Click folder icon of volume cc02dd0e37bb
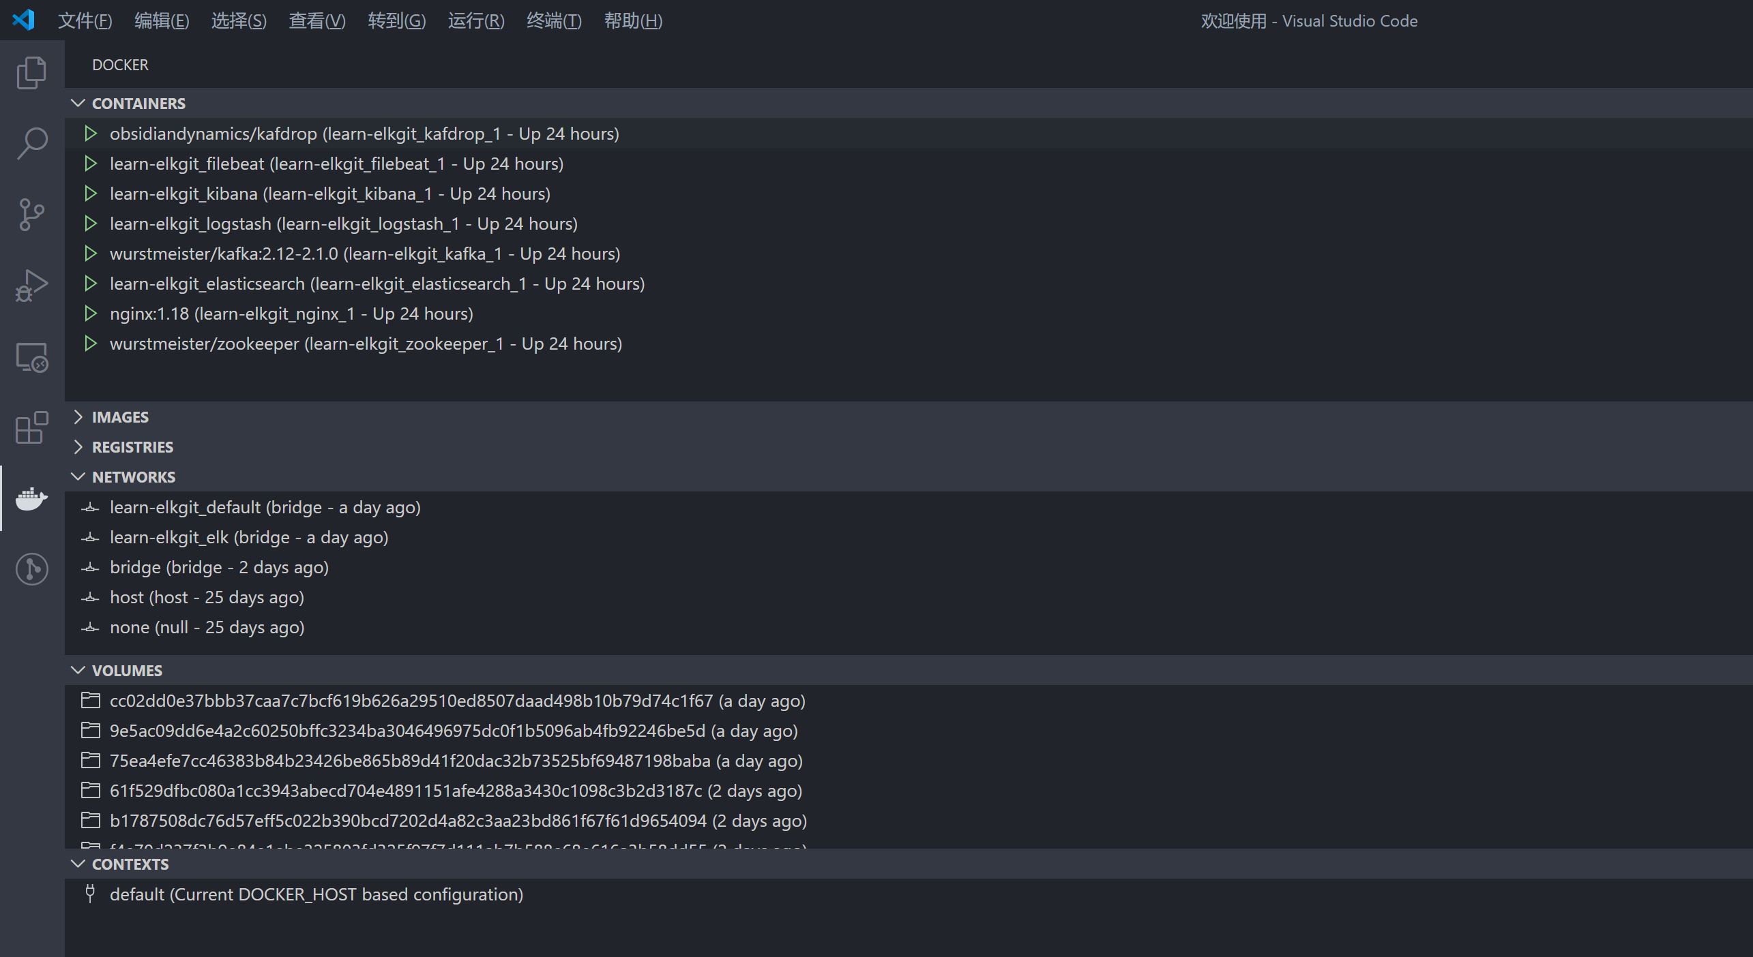Viewport: 1753px width, 957px height. 90,701
